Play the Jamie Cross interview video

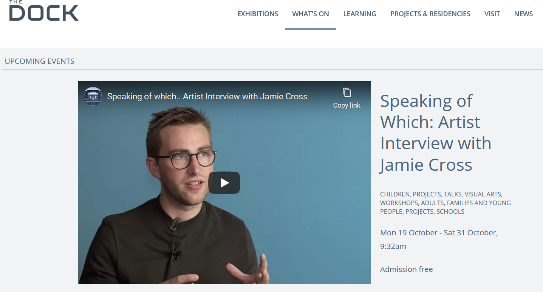(x=224, y=183)
